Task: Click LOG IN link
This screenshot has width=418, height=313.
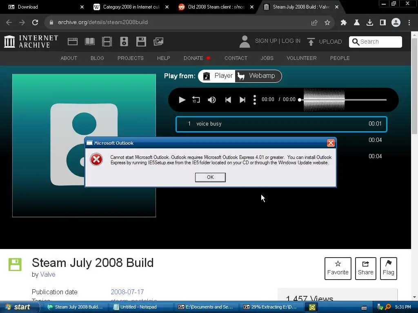Action: click(291, 41)
